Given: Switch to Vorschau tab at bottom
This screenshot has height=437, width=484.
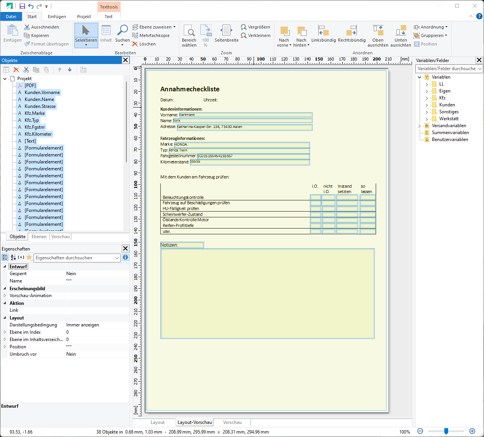Looking at the screenshot, I should click(232, 422).
